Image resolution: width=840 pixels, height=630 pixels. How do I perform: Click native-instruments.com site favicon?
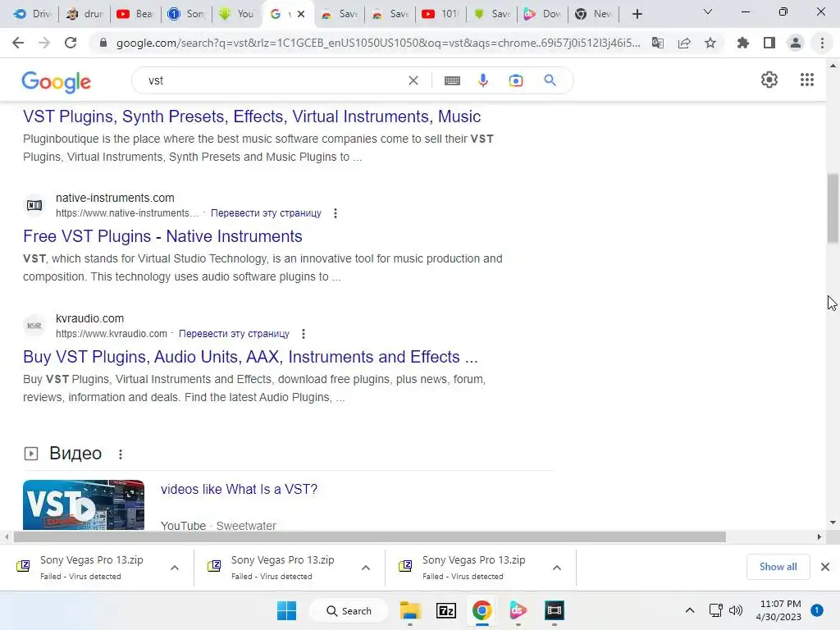pos(34,205)
